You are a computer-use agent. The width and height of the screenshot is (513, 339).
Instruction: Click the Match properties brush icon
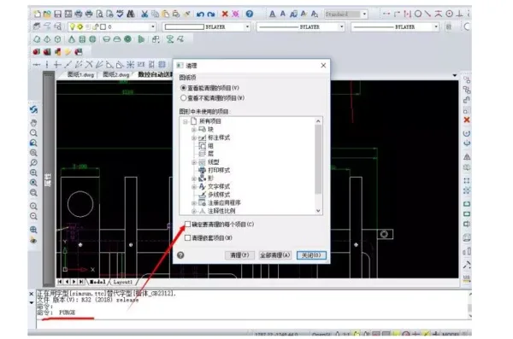coord(186,14)
